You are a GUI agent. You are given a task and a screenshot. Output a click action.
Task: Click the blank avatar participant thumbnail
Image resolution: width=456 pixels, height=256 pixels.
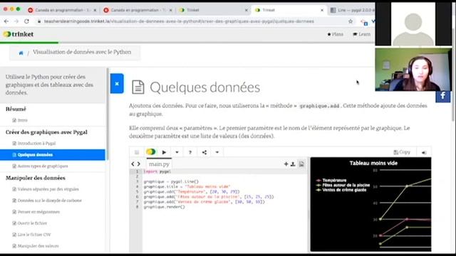413,23
